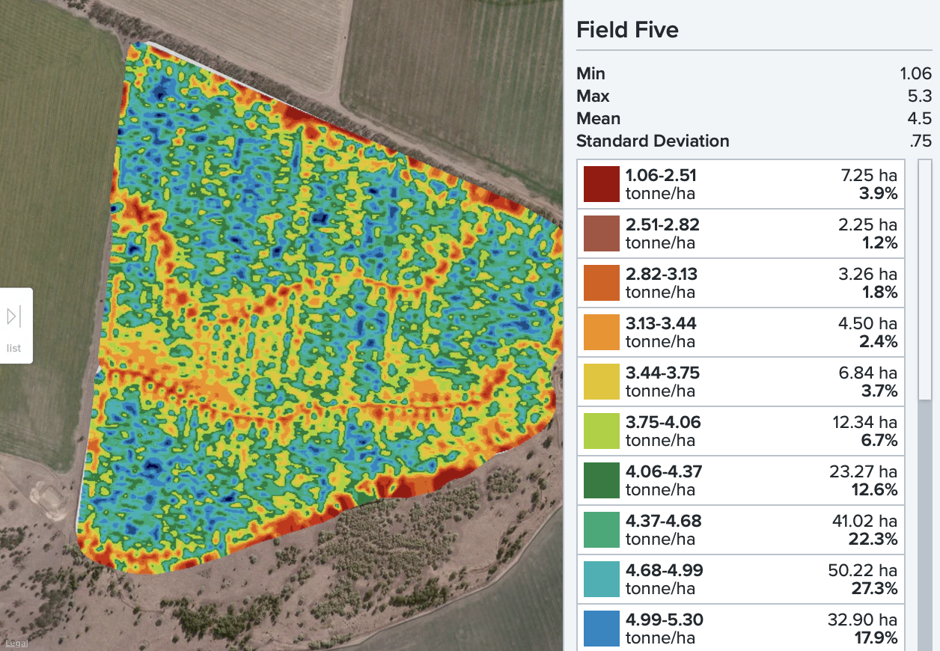Click the Max statistic label
Screen dimensions: 940x651
coord(593,97)
